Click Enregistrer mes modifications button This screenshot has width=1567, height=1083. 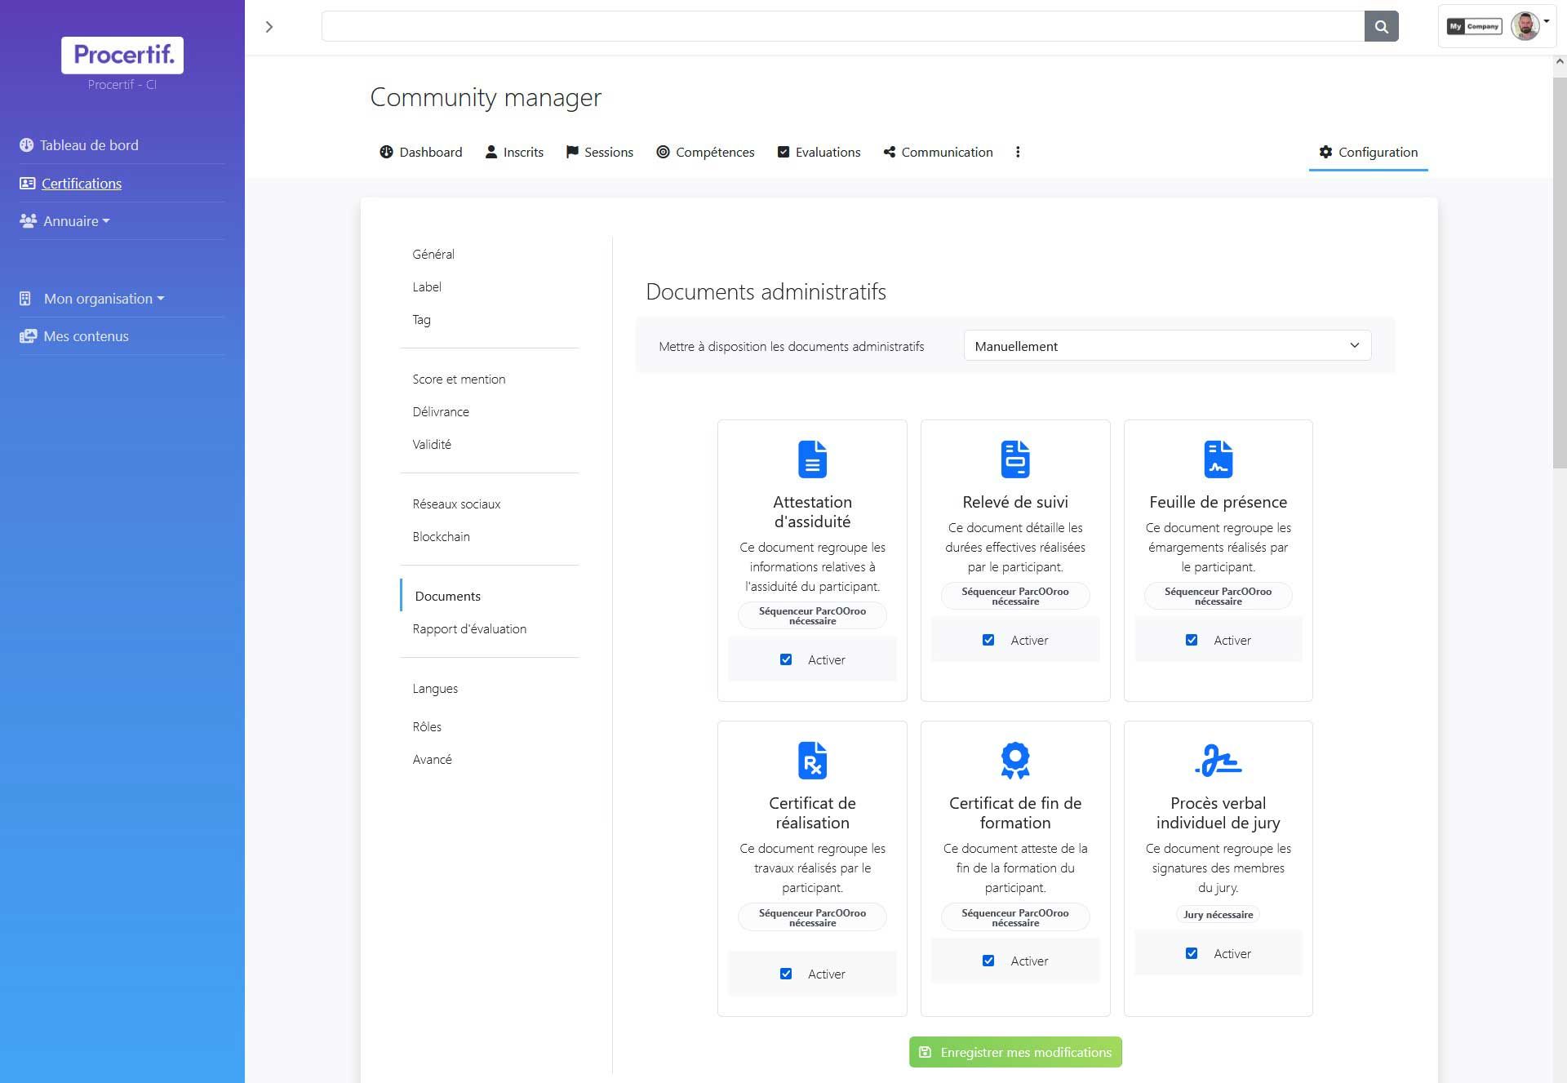(1015, 1052)
